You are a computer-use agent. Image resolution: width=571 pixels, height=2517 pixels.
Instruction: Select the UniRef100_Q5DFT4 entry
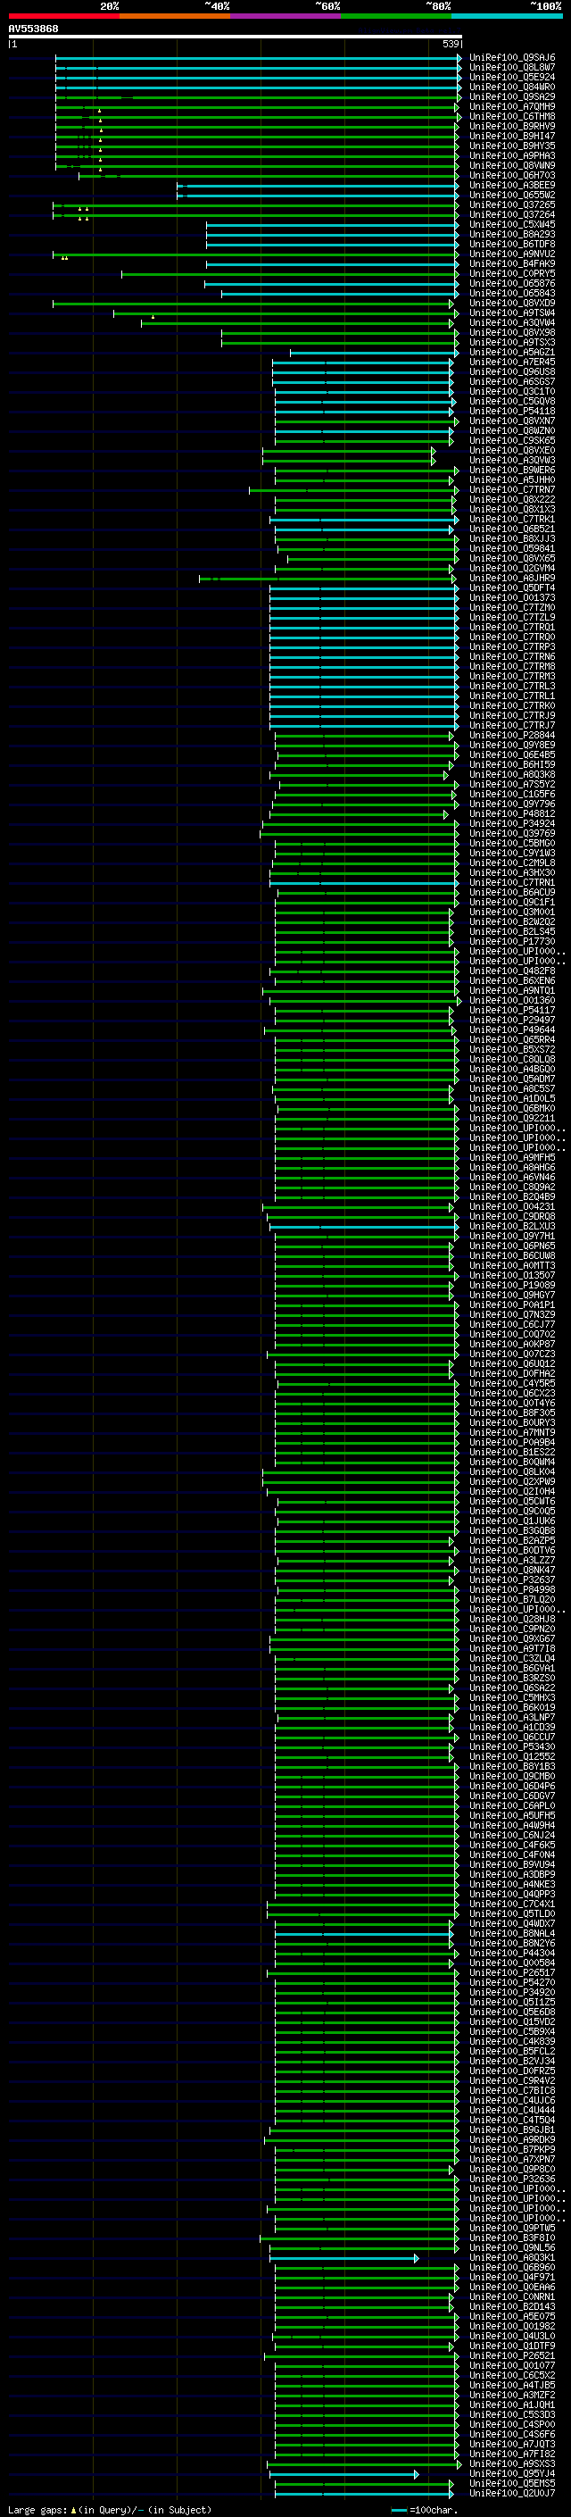click(x=512, y=588)
